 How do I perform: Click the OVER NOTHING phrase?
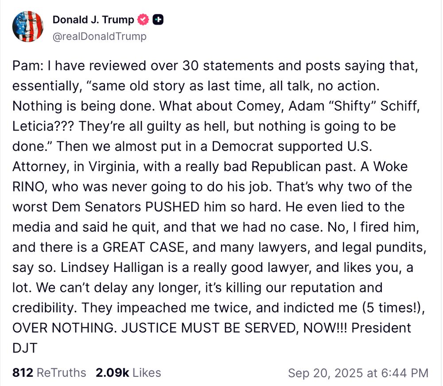[64, 328]
